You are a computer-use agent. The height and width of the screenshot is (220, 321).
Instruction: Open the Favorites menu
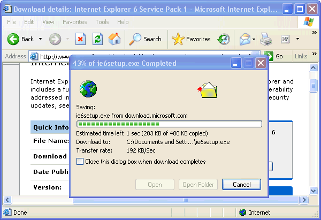point(75,22)
